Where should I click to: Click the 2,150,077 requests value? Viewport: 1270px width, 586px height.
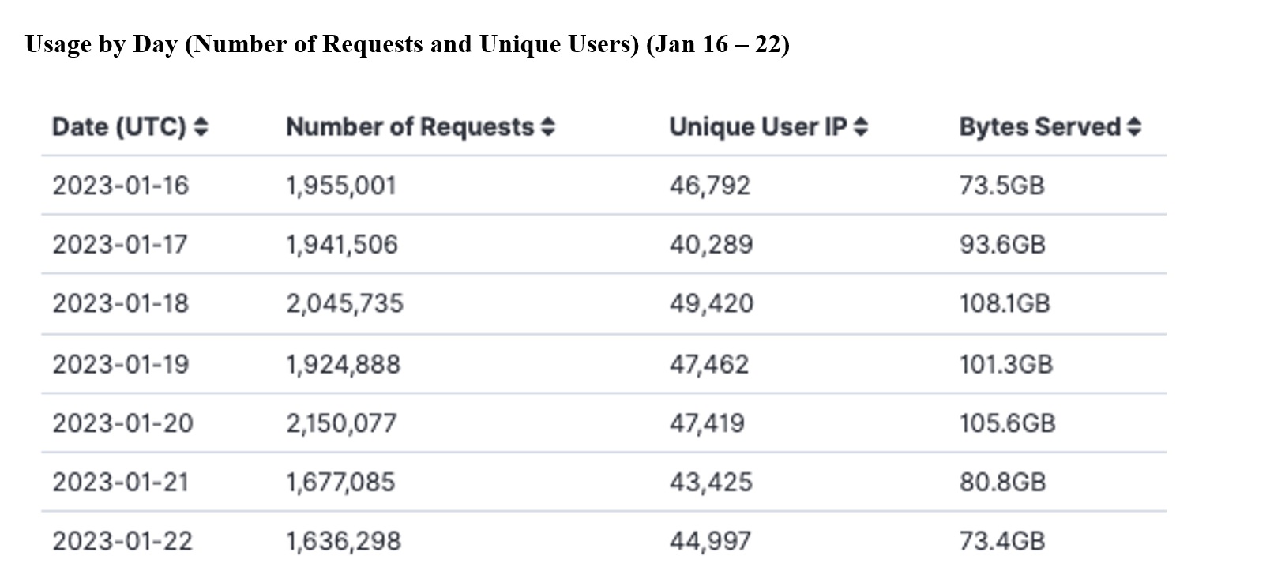(341, 423)
